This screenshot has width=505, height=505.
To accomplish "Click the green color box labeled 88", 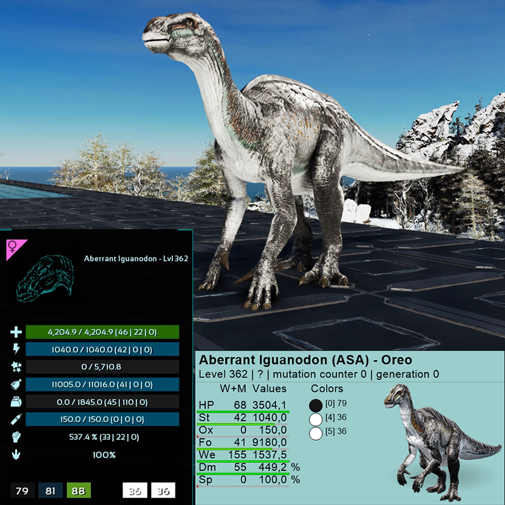I will 78,490.
